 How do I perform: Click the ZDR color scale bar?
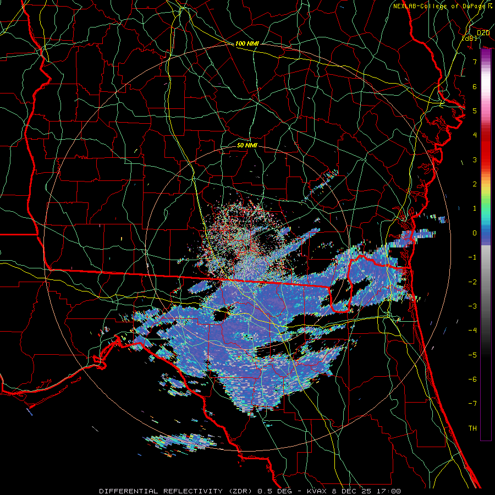click(x=486, y=244)
